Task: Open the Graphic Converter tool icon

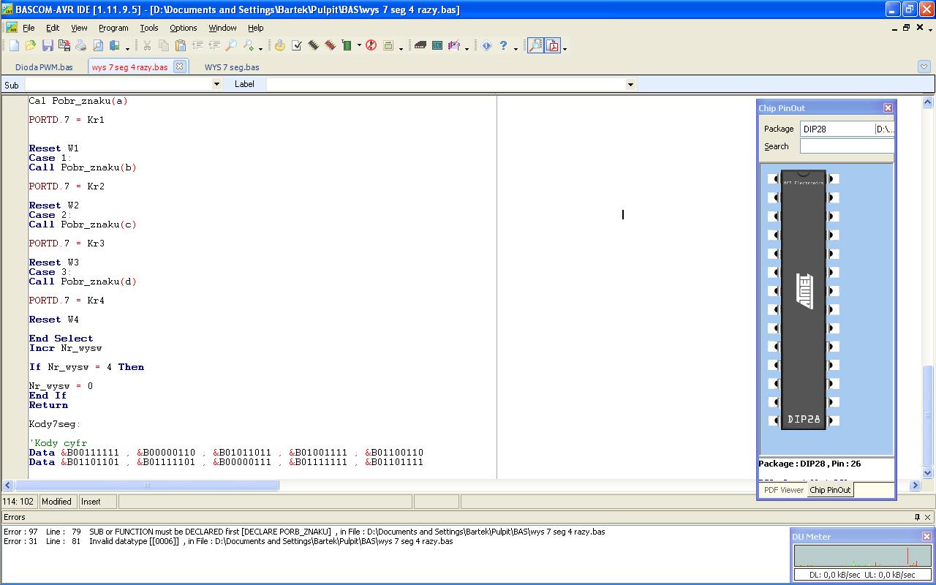Action: pos(454,46)
